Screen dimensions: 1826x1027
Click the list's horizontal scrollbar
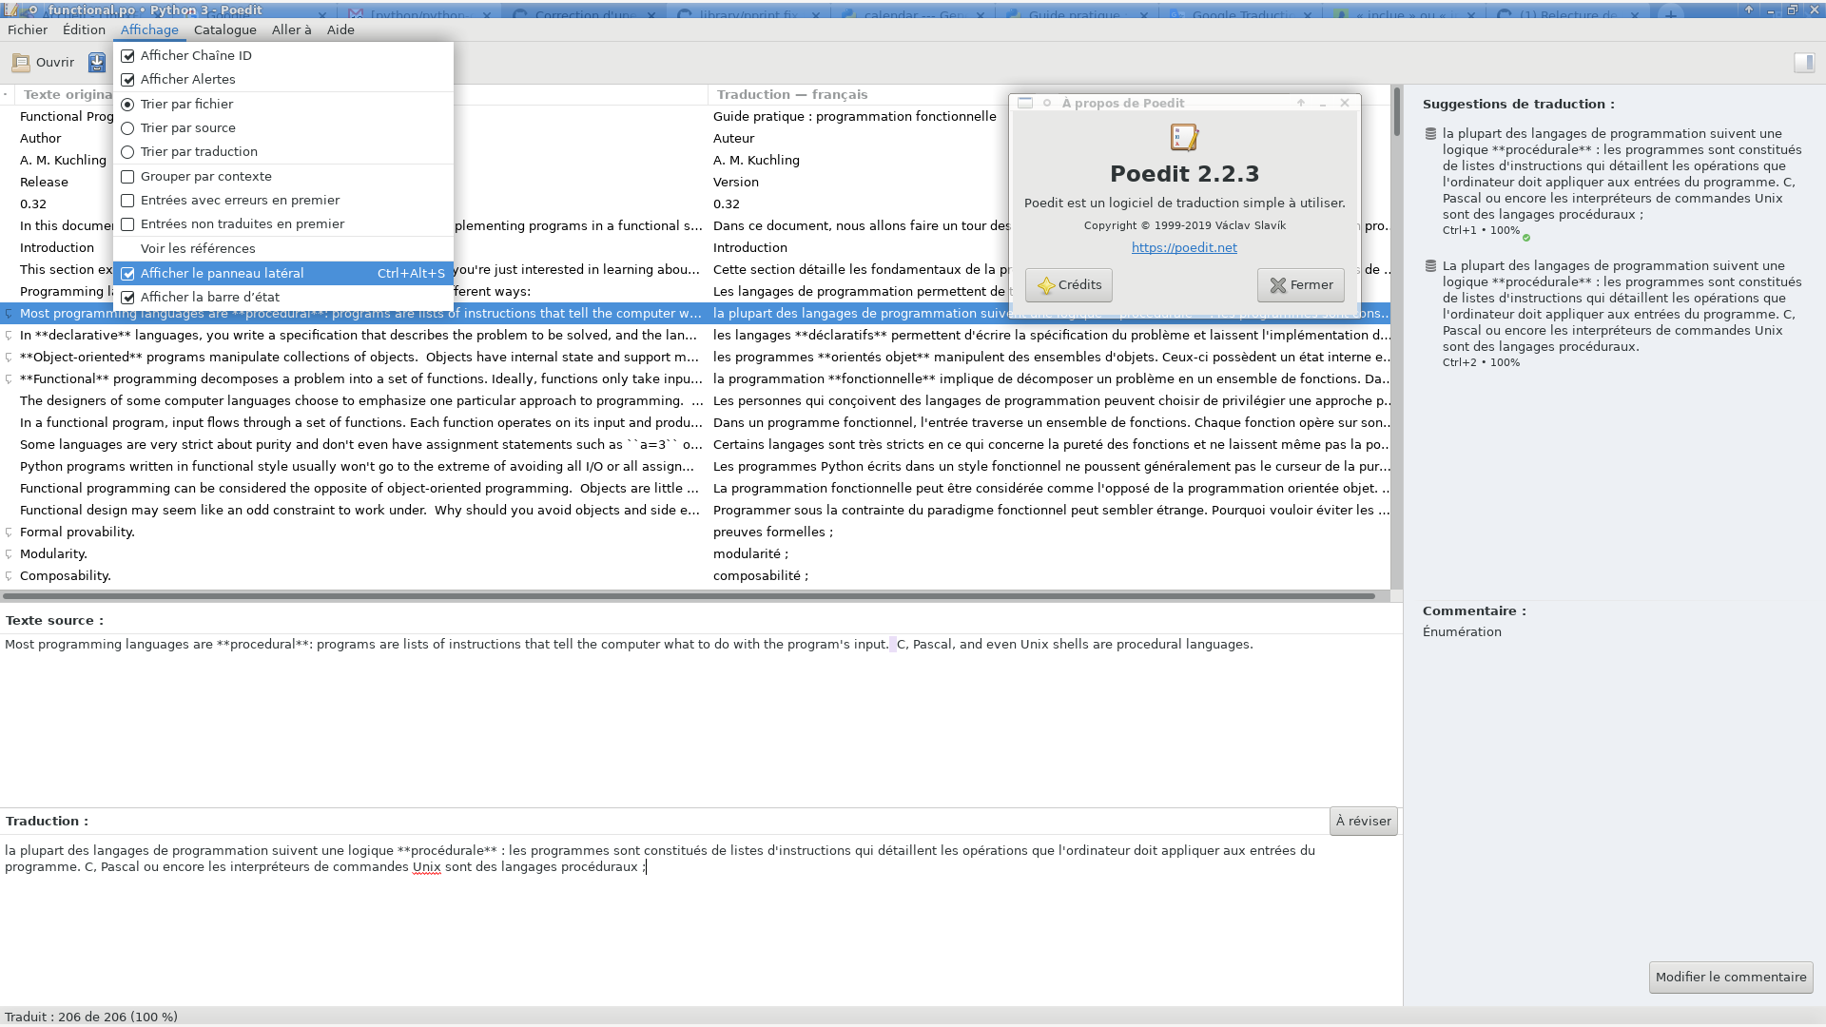689,596
